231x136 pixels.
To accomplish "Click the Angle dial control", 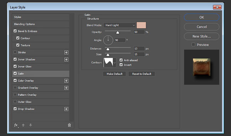I will pyautogui.click(x=108, y=40).
